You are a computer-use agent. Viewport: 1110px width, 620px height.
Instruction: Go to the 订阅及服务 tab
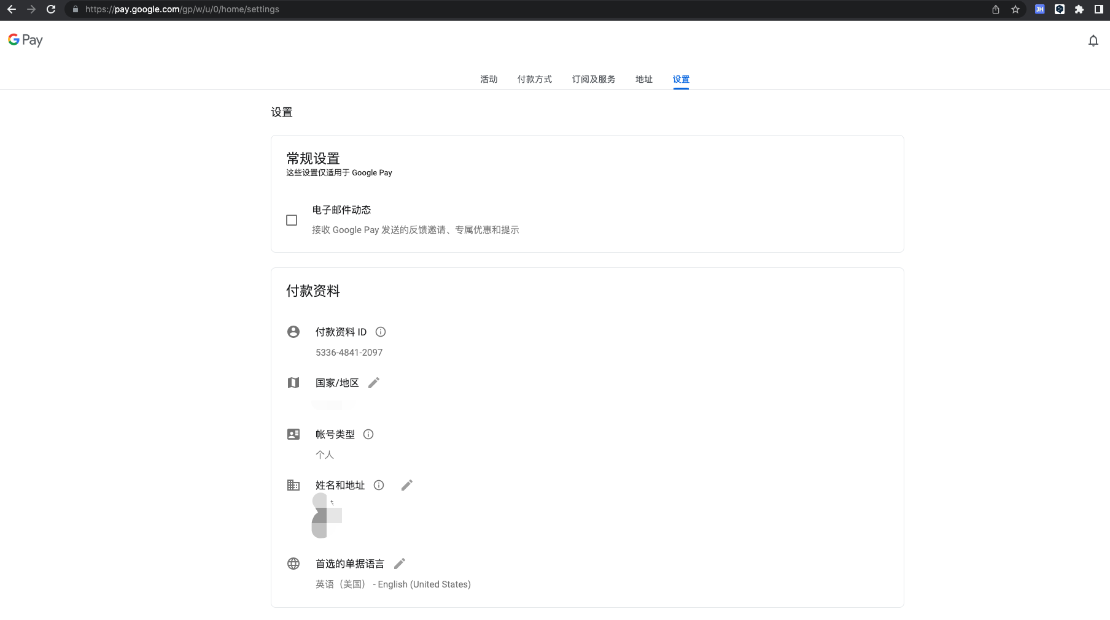pos(593,79)
